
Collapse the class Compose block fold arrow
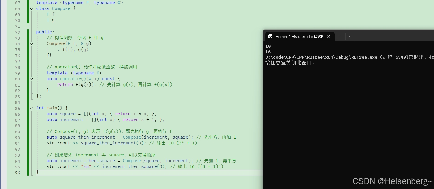(x=31, y=9)
